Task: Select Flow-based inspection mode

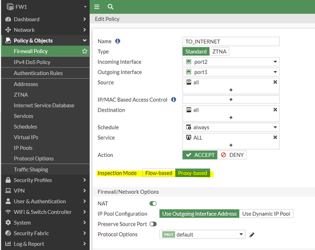Action: (158, 173)
